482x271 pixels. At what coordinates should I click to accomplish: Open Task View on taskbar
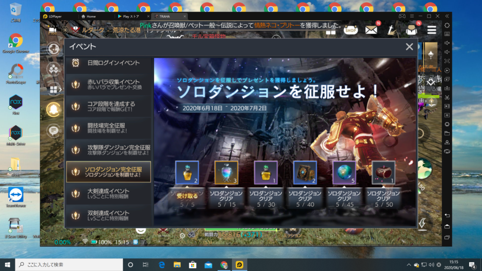(146, 264)
